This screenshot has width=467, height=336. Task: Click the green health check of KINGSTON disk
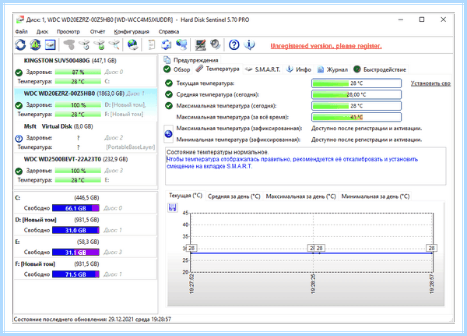pos(19,73)
